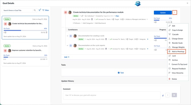Click the cancel comment X button
The width and height of the screenshot is (191, 105).
coord(168,95)
